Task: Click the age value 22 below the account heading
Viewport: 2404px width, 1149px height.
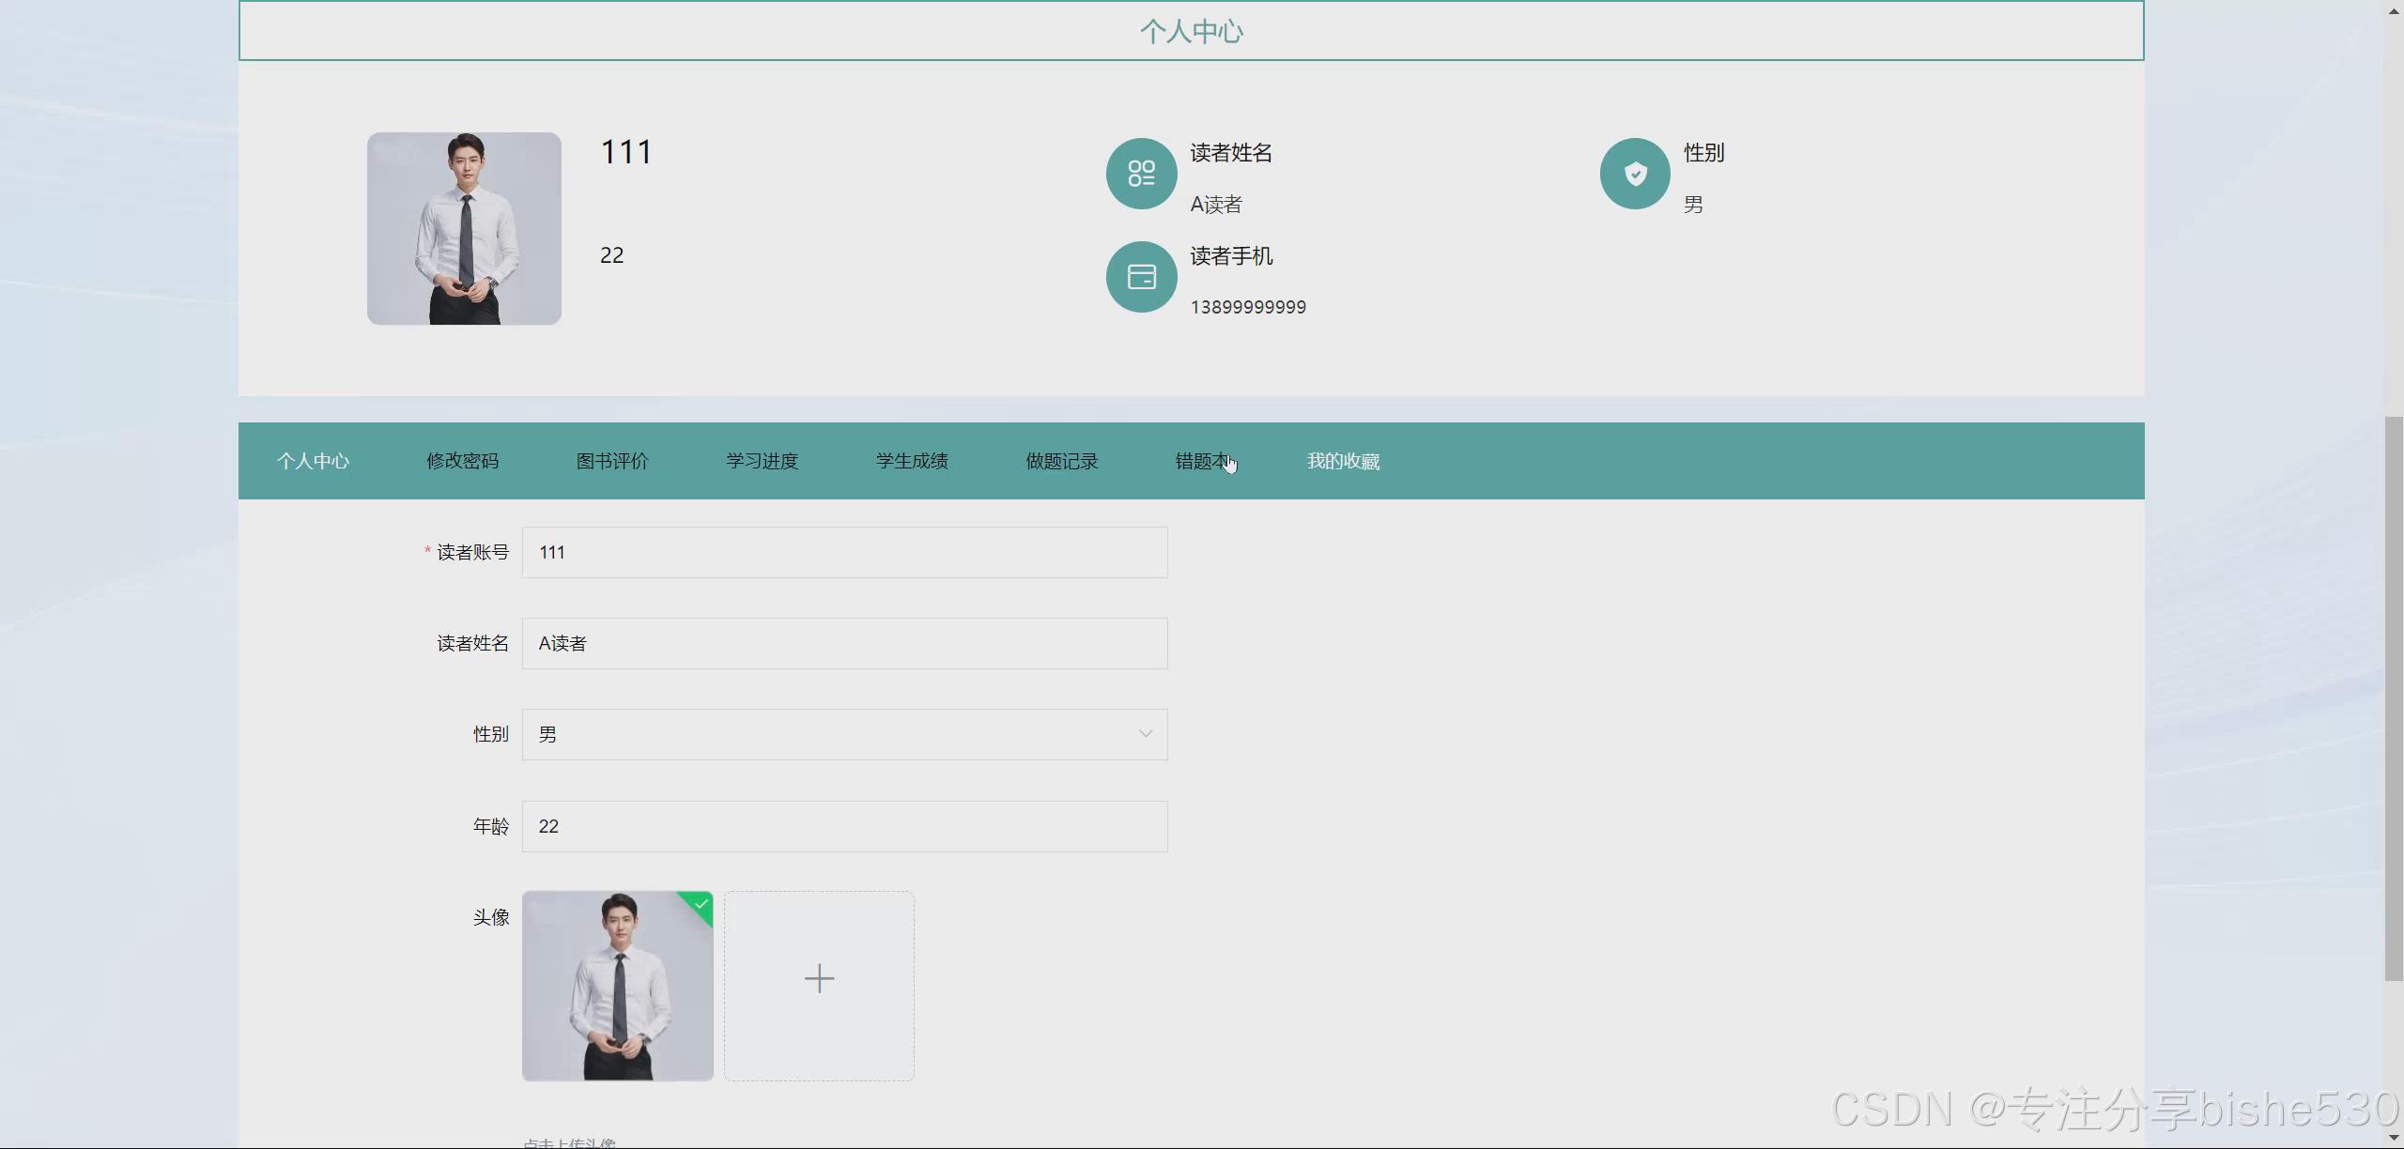Action: point(611,255)
